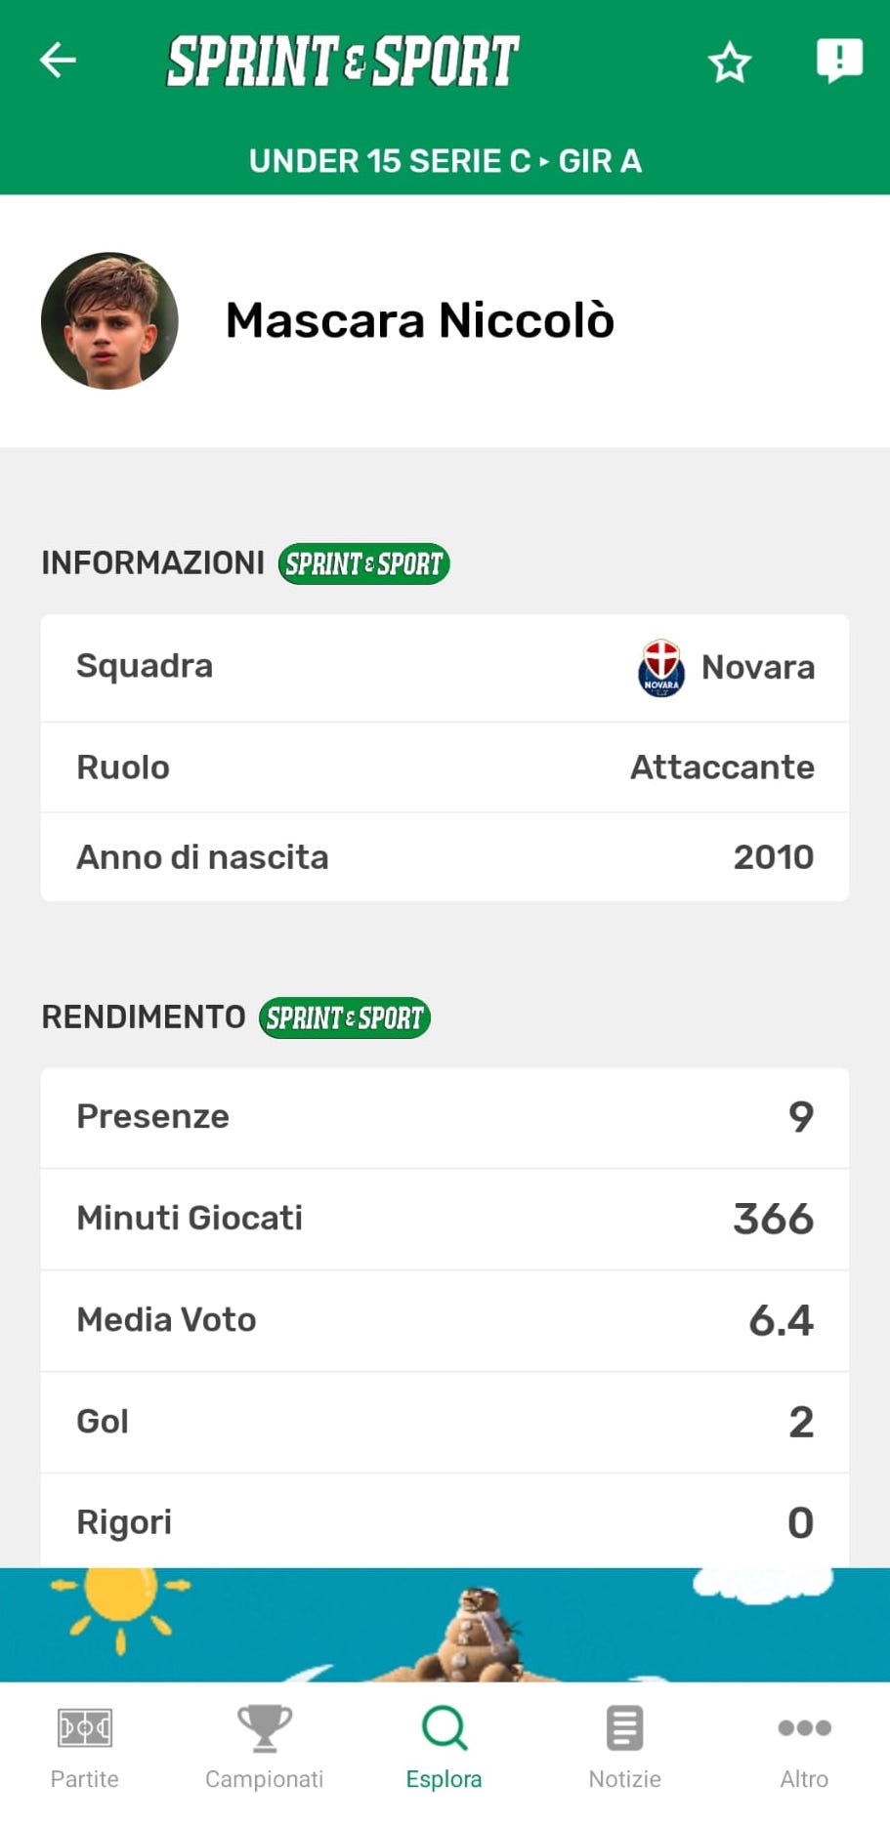This screenshot has width=890, height=1826.
Task: Tap the Sprint e Sport badge beside Rendimento
Action: [344, 1018]
